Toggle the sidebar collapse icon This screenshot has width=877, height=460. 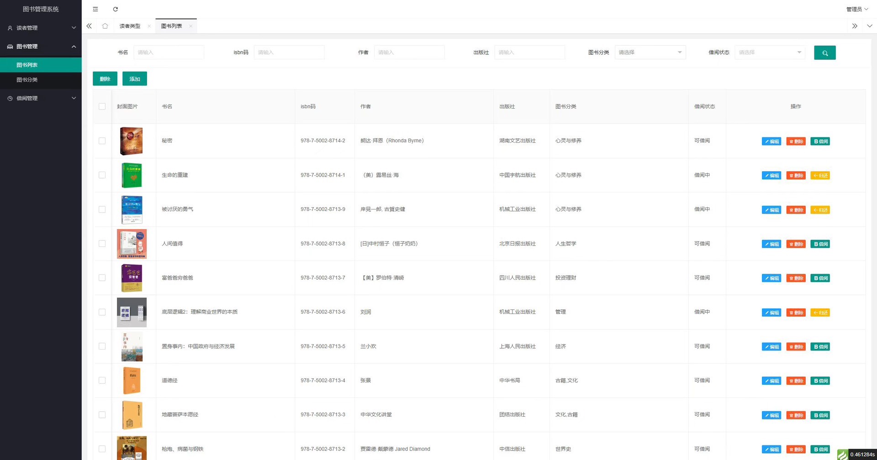[x=95, y=9]
